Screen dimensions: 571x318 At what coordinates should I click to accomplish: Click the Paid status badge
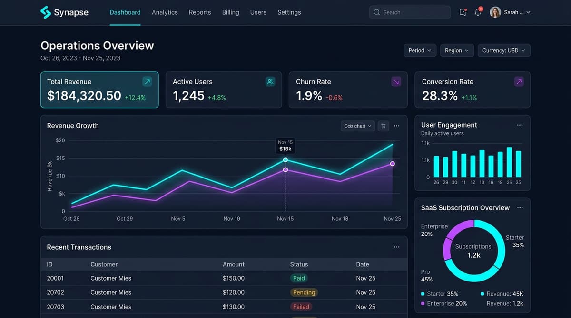pos(299,278)
